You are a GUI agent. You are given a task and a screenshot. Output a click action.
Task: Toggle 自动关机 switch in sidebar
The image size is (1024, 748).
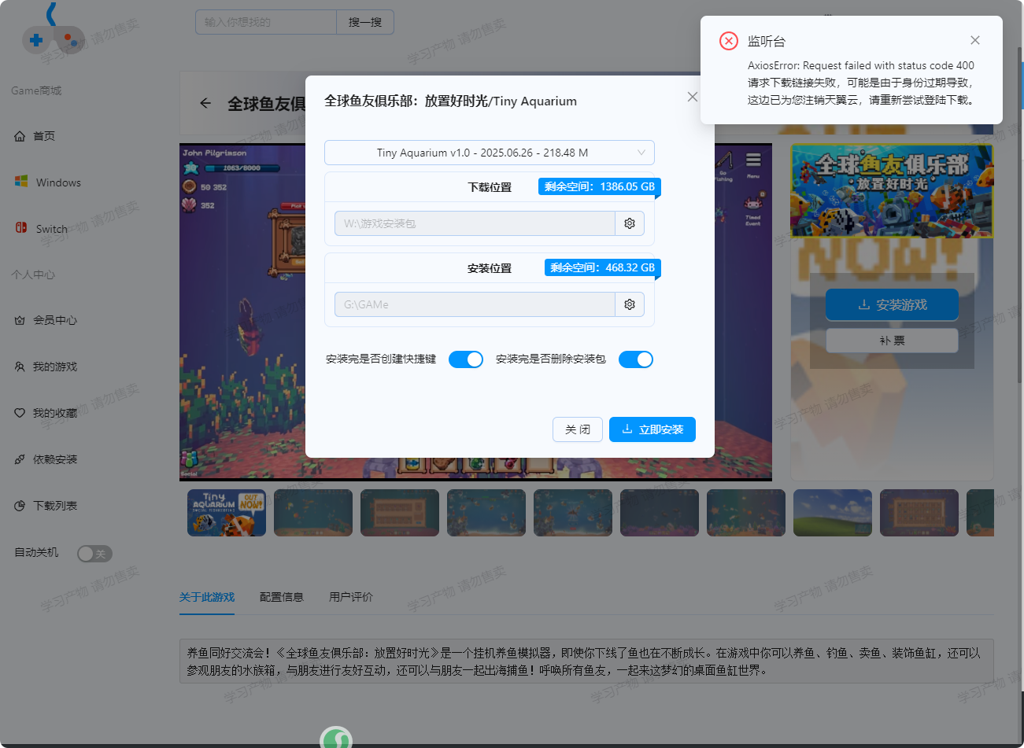click(x=94, y=554)
